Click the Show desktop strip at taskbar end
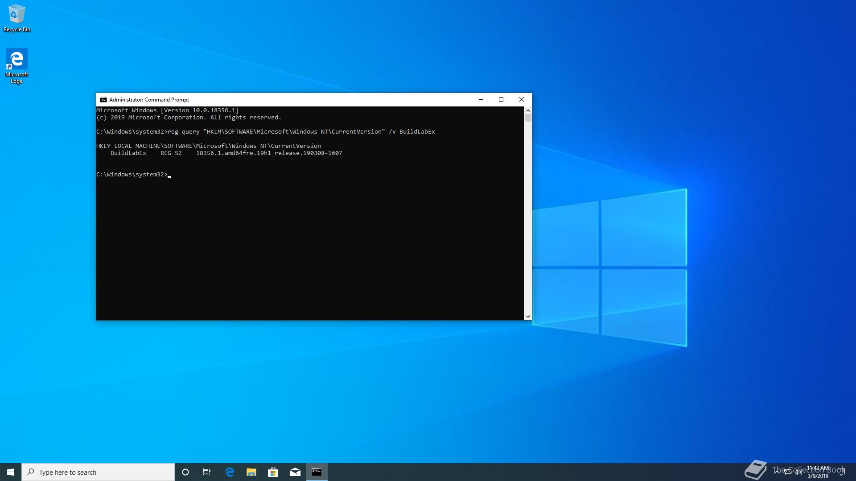 [x=854, y=472]
